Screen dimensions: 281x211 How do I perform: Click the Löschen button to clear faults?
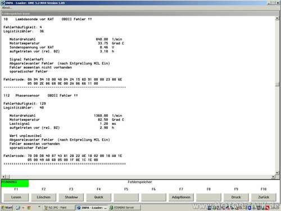(43, 197)
